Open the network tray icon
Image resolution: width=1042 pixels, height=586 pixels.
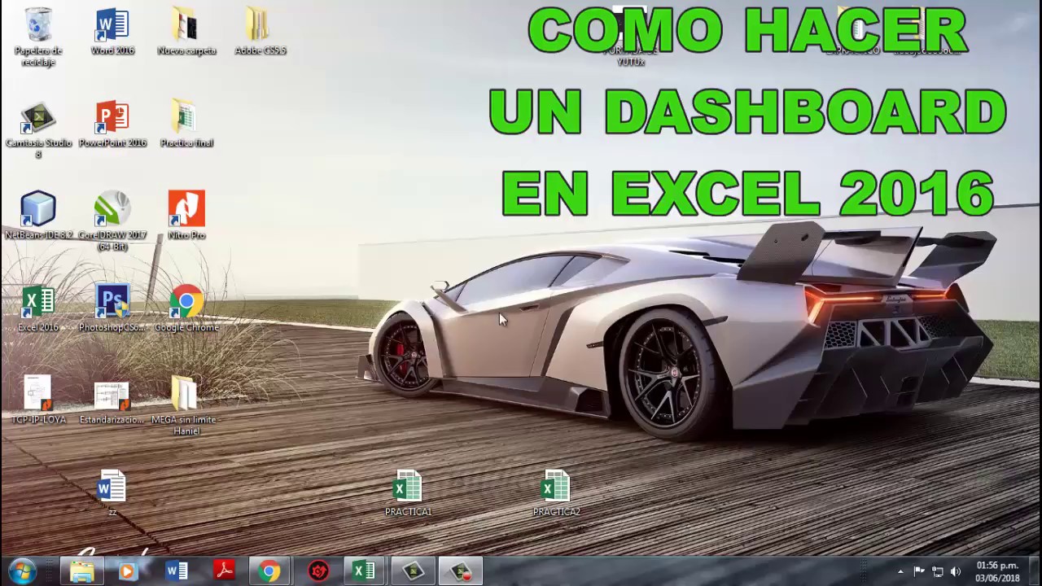pyautogui.click(x=937, y=571)
